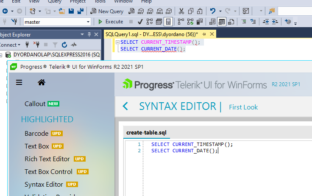Close the SQLQuery1.sql tab
The image size is (312, 196).
coord(212,34)
